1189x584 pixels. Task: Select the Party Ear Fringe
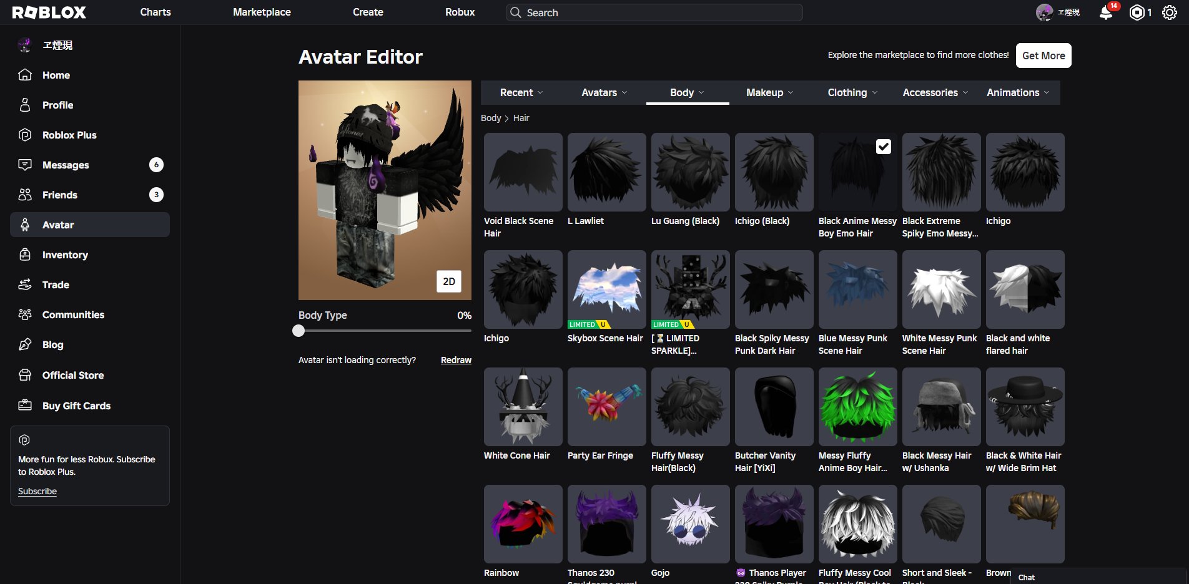click(x=607, y=407)
